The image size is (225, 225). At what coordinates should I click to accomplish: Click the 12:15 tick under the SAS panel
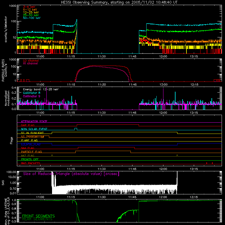coord(194,197)
